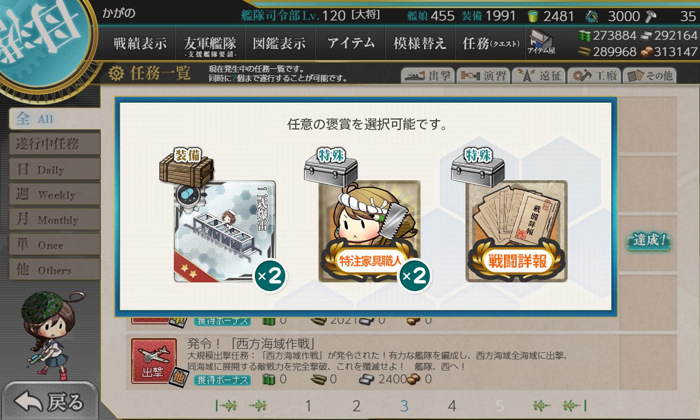Viewport: 700px width, 420px height.
Task: Go back with the 戻る button
Action: coord(49,402)
